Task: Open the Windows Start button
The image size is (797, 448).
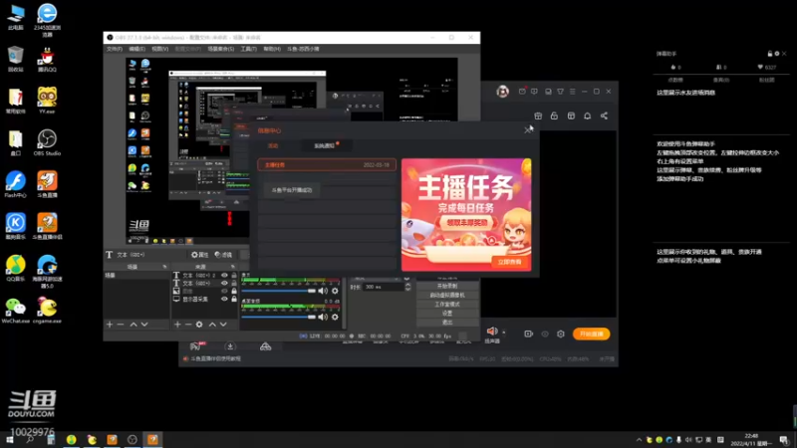Action: click(x=10, y=440)
